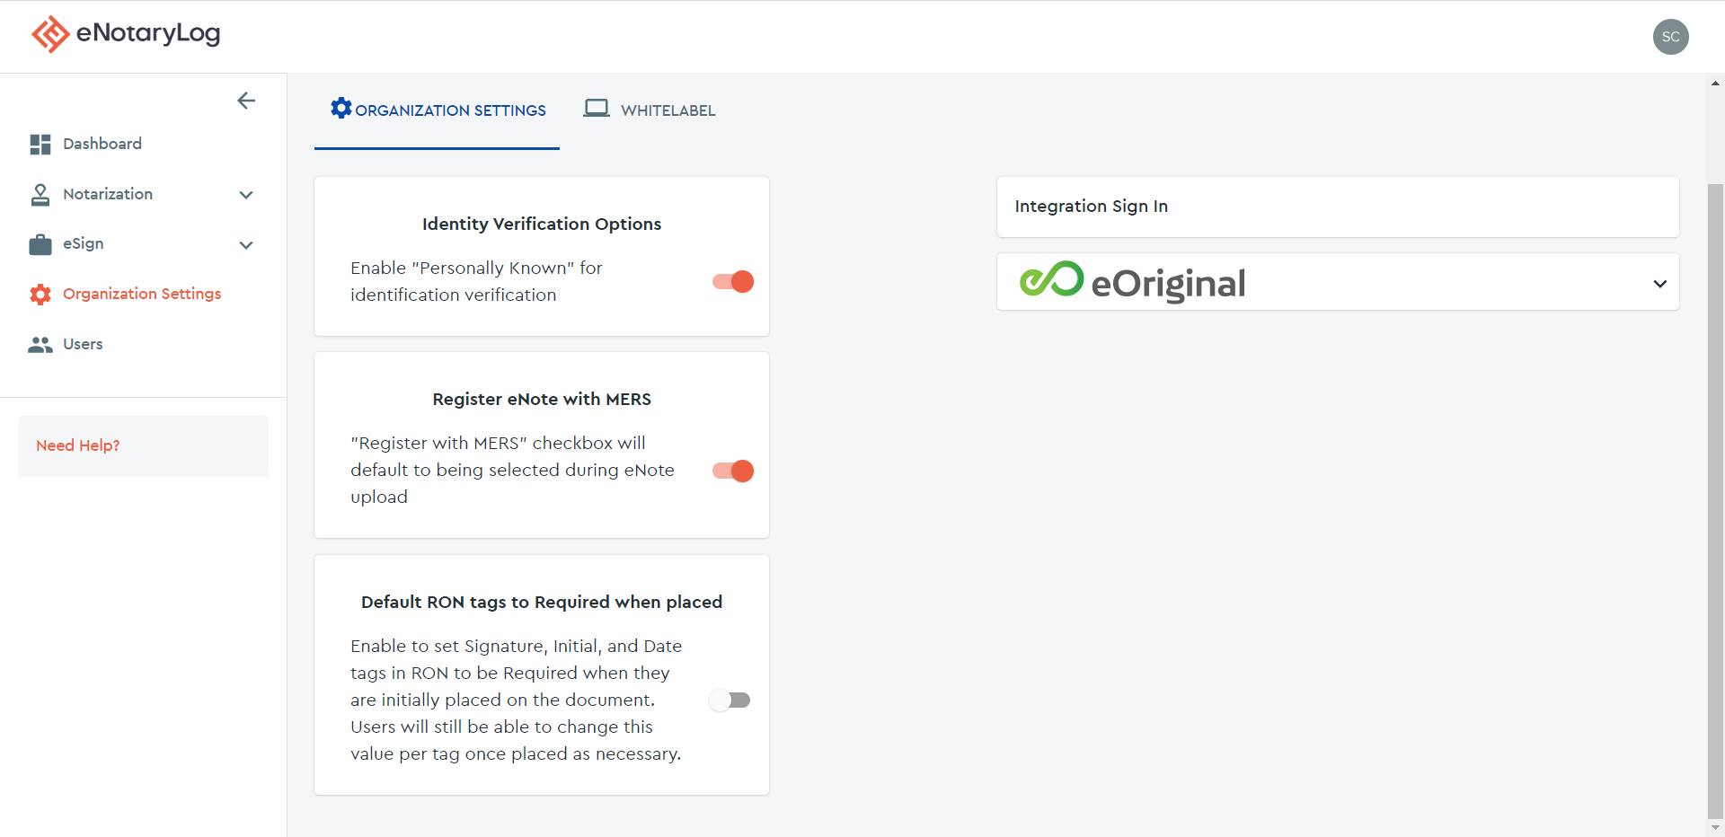Expand the eSign submenu chevron
Image resolution: width=1725 pixels, height=837 pixels.
[246, 245]
